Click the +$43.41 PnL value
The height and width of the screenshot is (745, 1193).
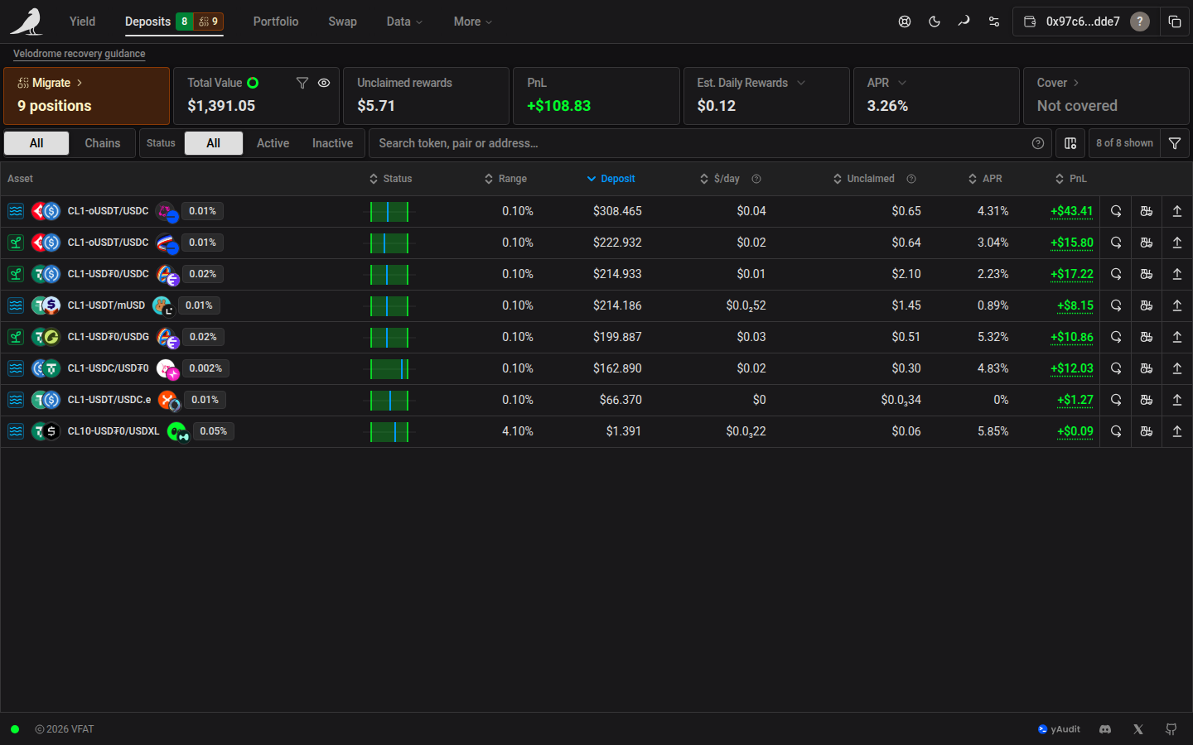pos(1071,211)
